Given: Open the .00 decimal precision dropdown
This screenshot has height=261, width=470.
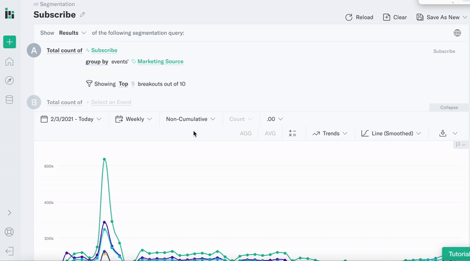Looking at the screenshot, I should [x=274, y=119].
